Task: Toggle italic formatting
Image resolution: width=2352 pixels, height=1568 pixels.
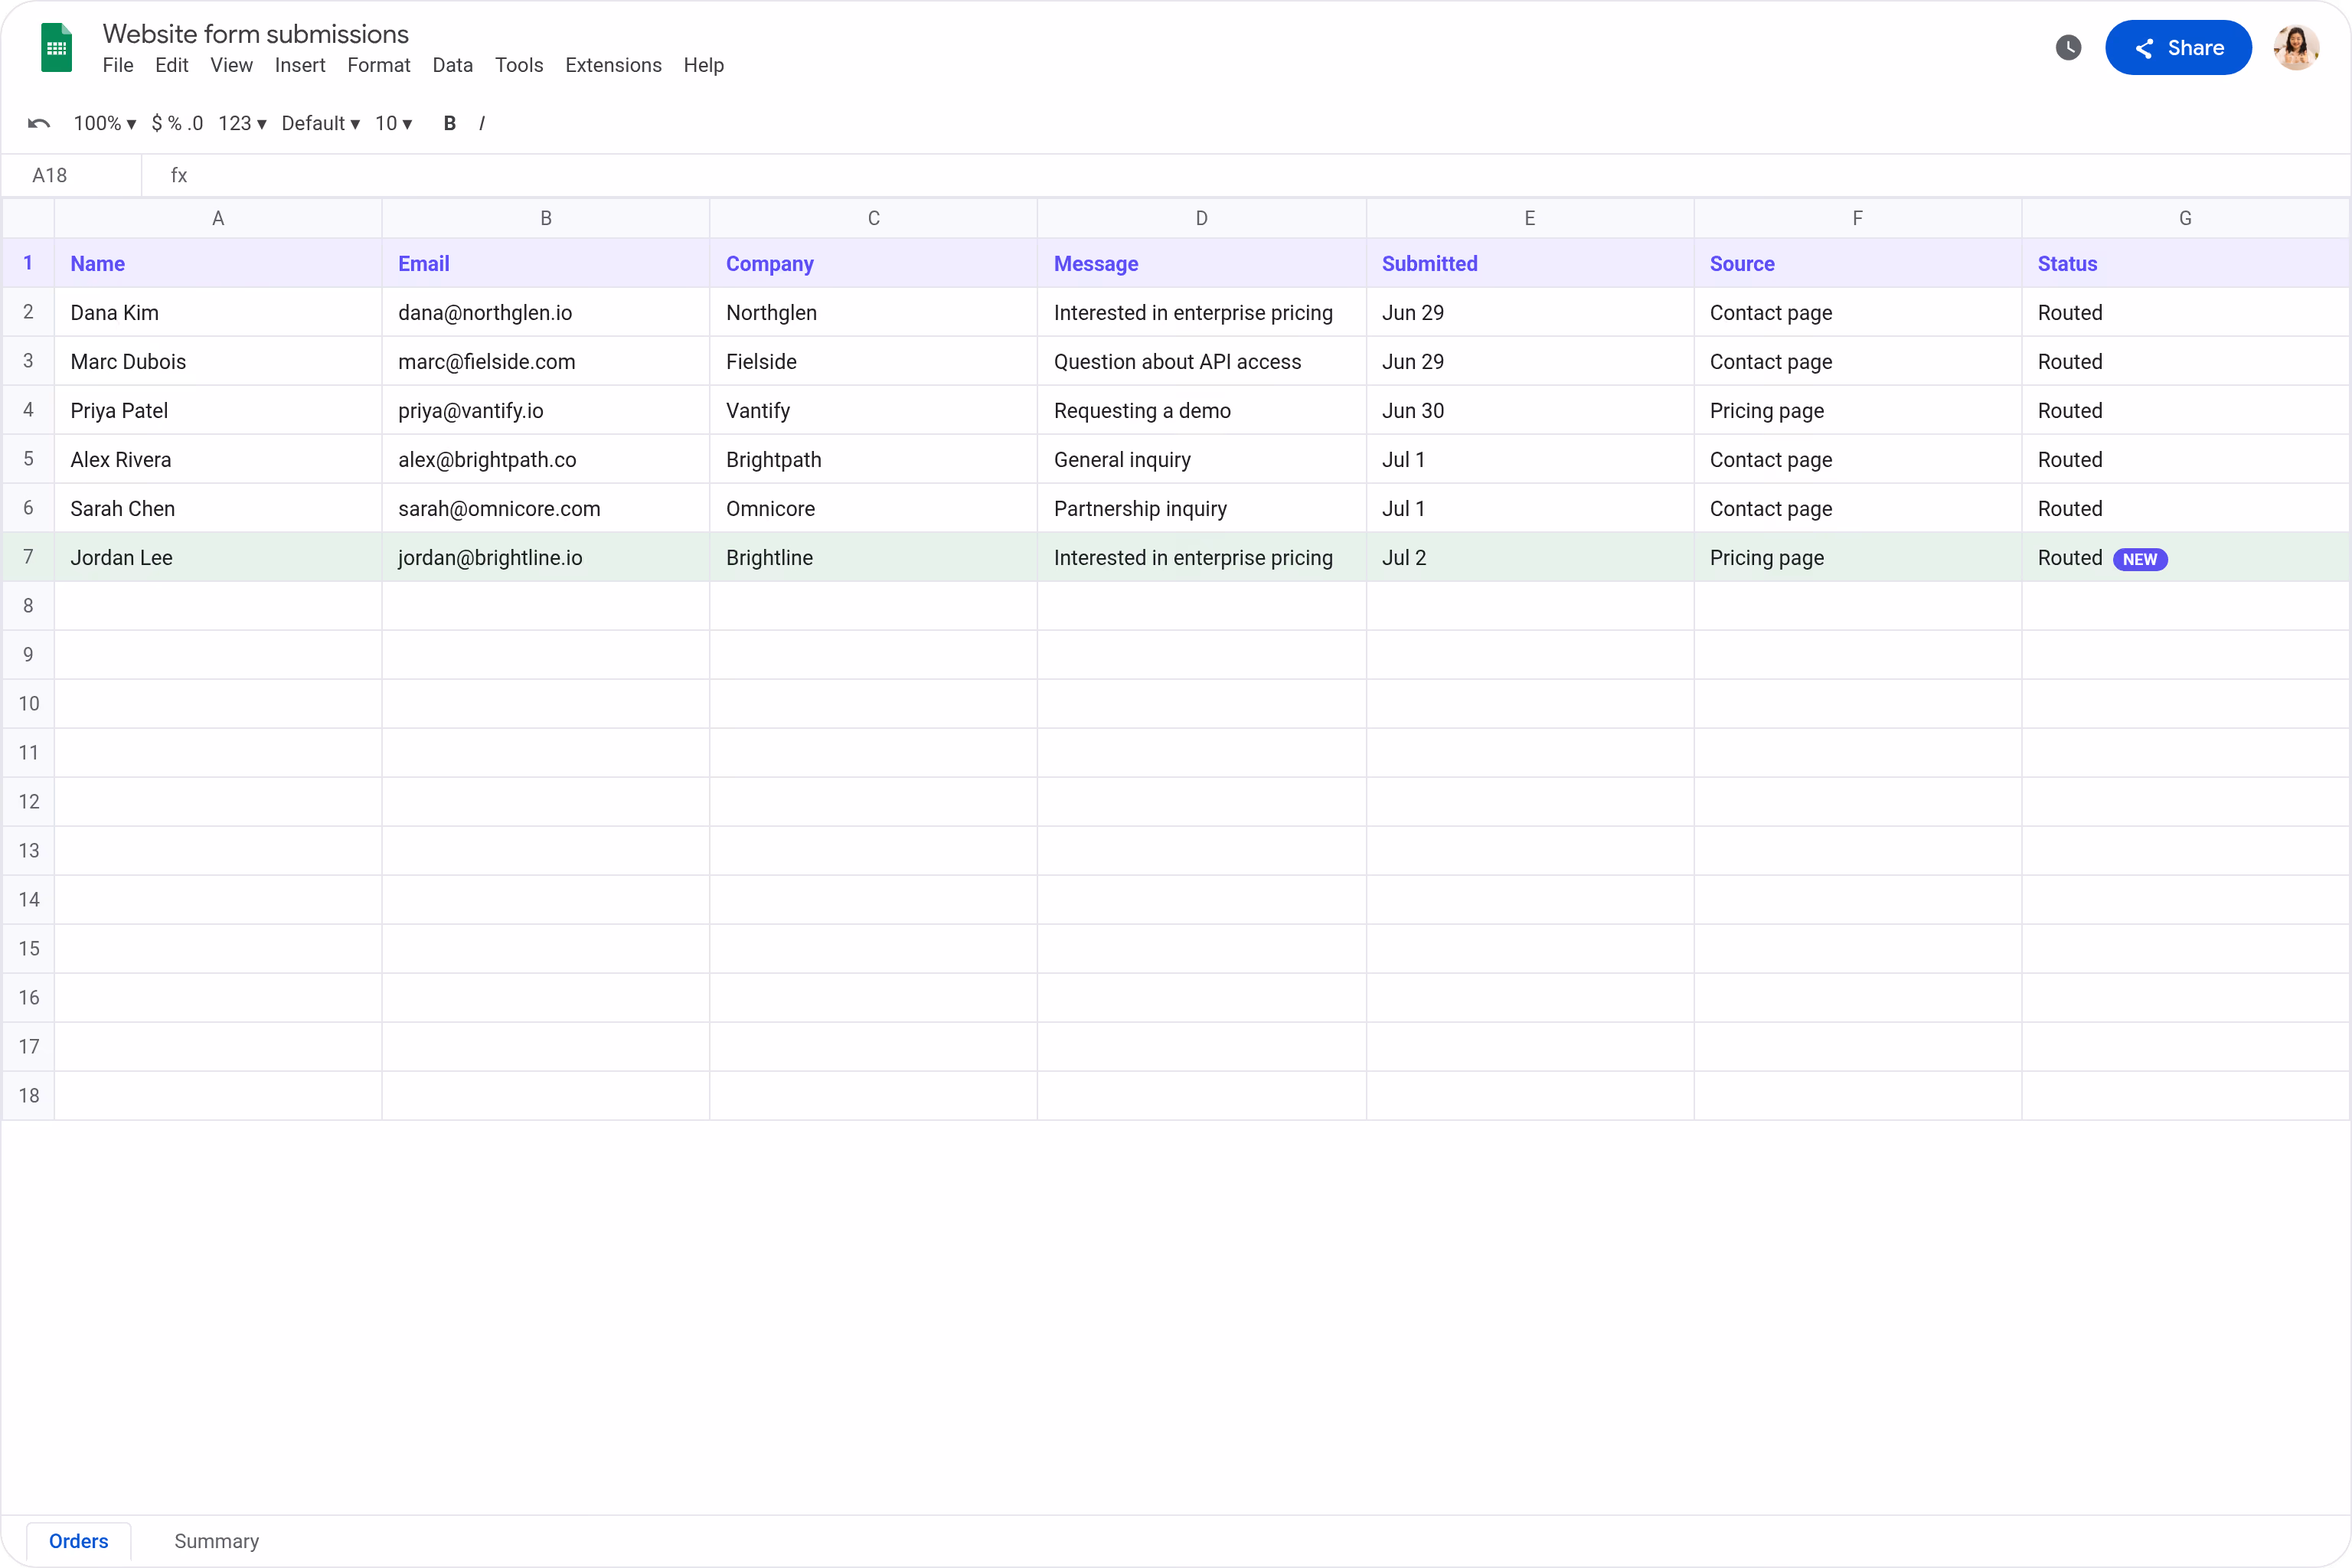Action: coord(482,123)
